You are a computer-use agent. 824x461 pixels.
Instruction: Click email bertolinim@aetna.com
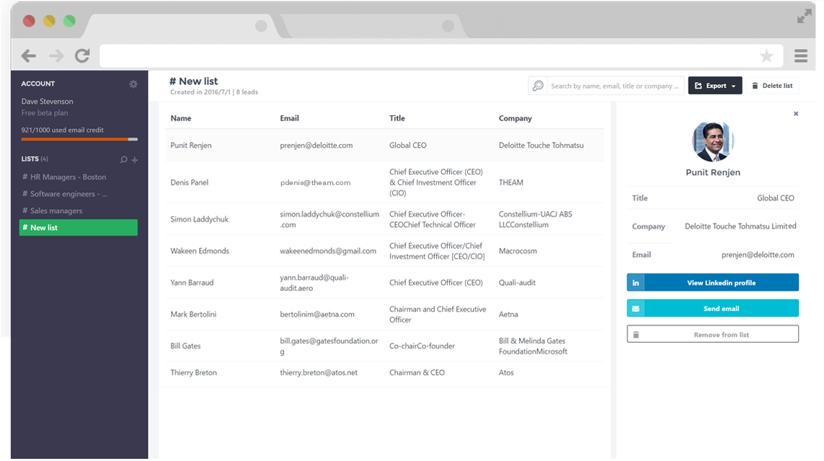[317, 314]
